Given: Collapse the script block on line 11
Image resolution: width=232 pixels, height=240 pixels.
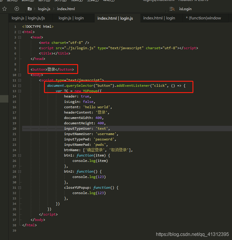Looking at the screenshot, I should [19, 80].
